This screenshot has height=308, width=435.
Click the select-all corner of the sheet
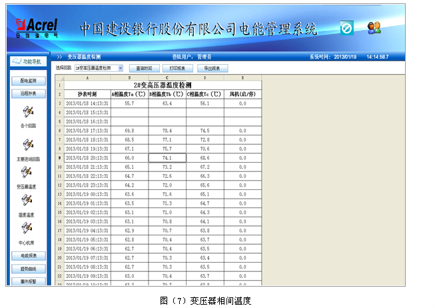[60, 78]
